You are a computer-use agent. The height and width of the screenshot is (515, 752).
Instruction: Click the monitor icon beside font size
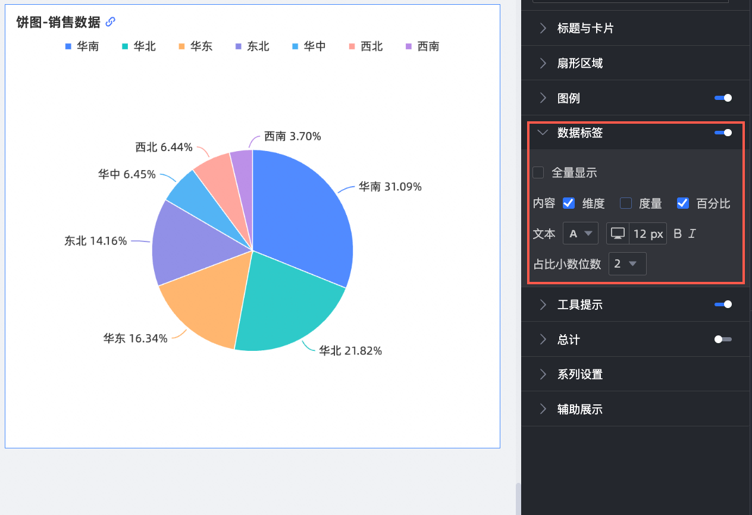coord(618,234)
